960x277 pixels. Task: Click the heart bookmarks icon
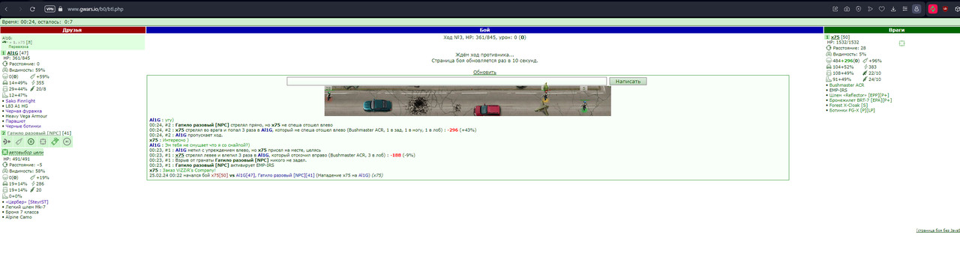click(x=881, y=9)
